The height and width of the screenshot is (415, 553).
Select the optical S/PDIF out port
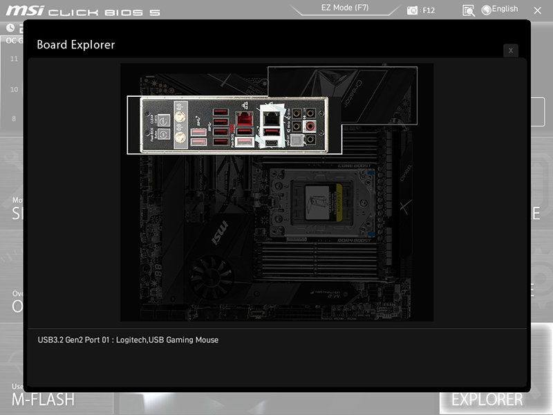pos(297,140)
